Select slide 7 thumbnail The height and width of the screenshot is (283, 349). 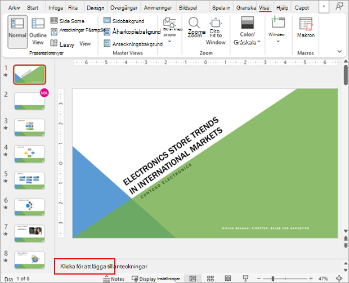point(30,233)
